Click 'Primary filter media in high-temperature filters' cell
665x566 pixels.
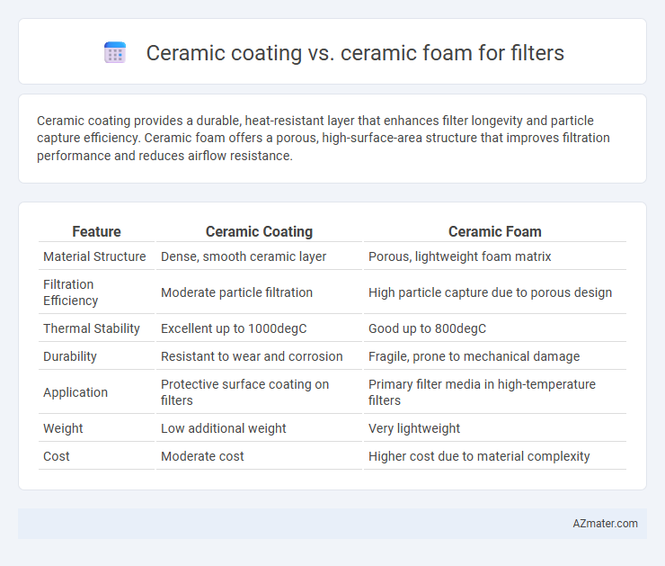click(x=482, y=392)
